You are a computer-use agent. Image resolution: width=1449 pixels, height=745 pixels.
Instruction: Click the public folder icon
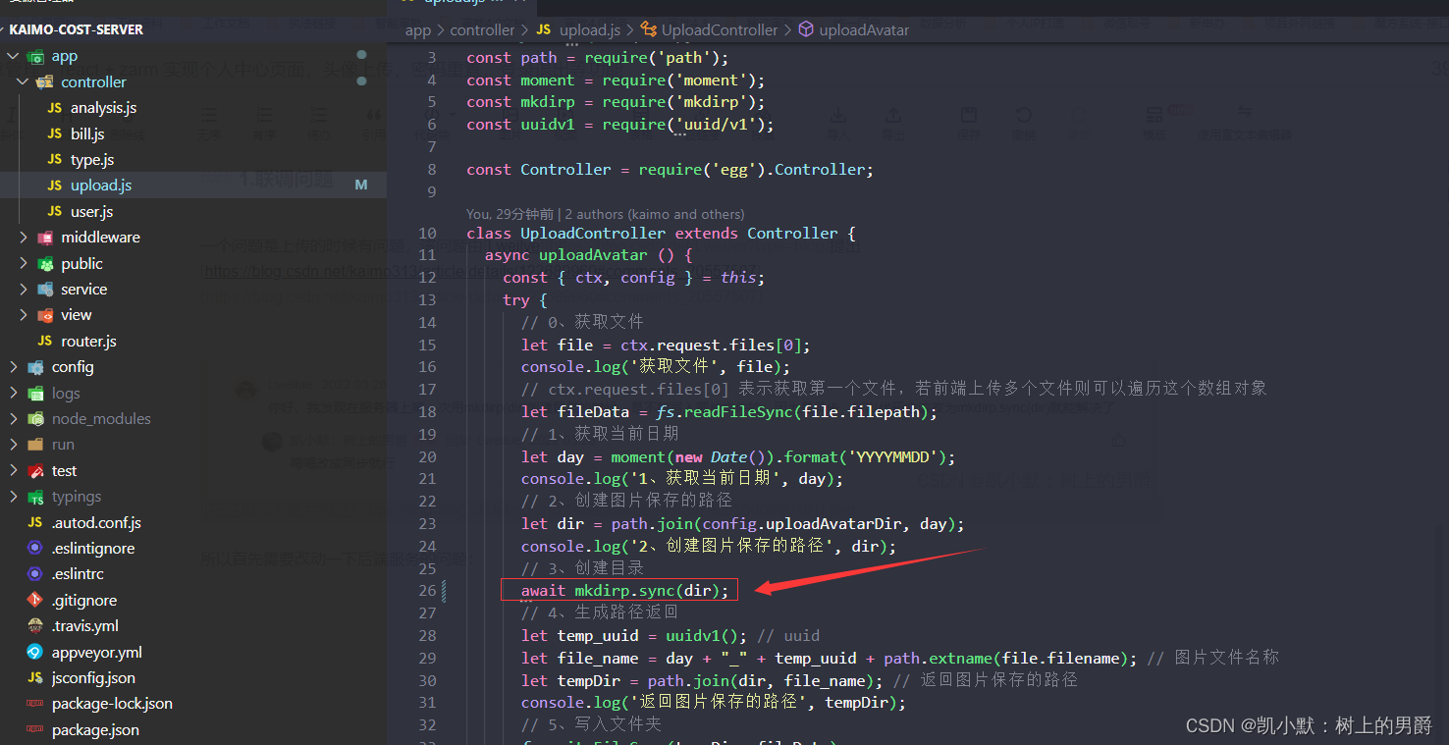pyautogui.click(x=44, y=263)
